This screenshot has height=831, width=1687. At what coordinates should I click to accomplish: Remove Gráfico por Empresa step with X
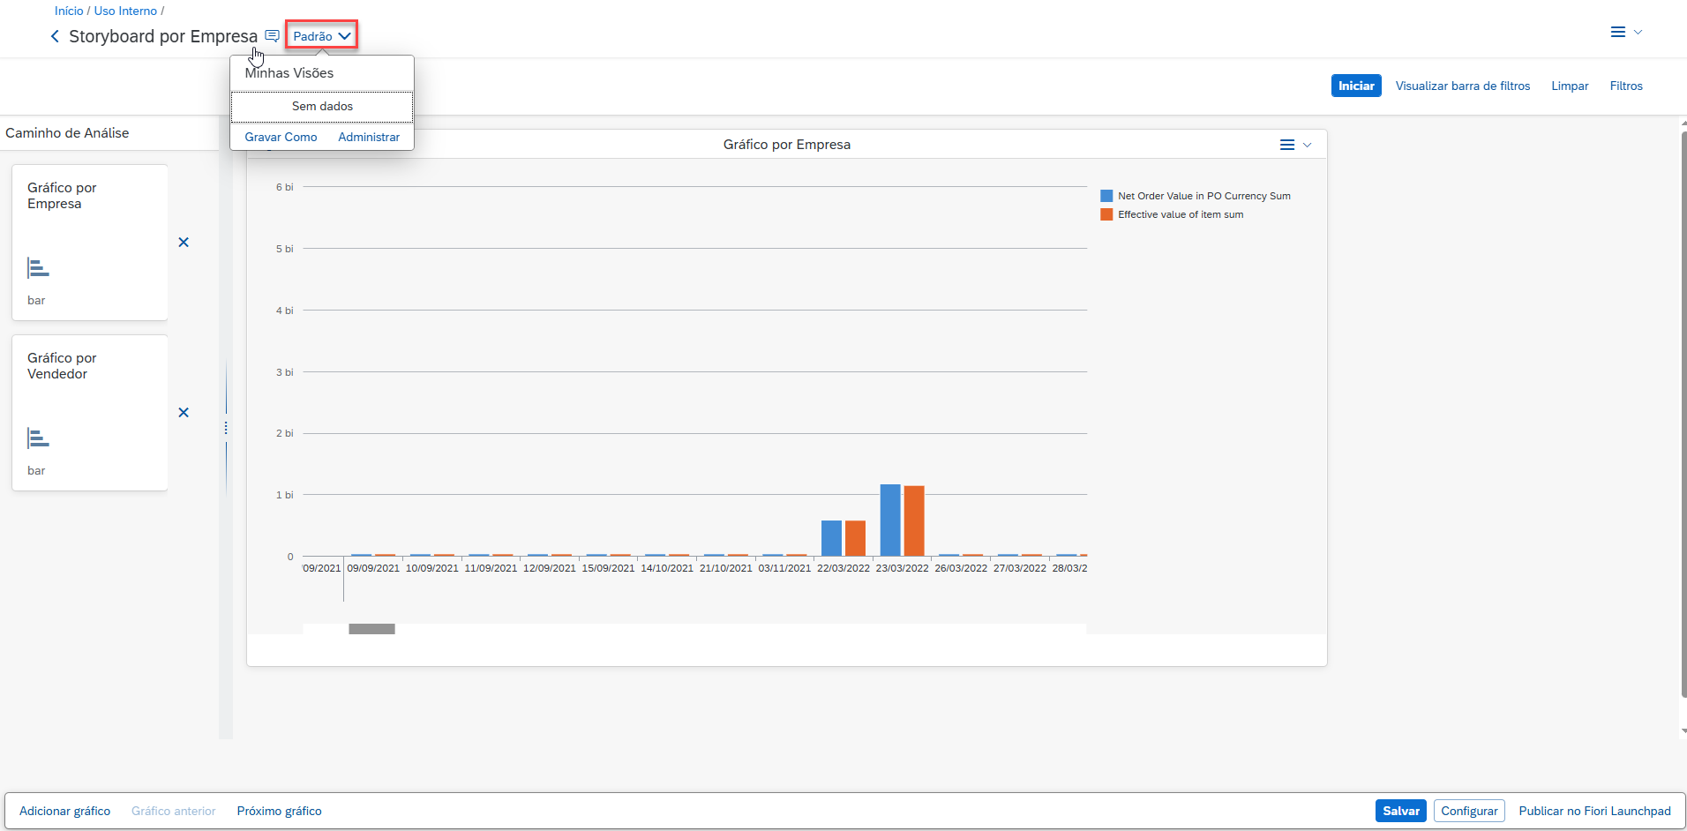coord(184,243)
